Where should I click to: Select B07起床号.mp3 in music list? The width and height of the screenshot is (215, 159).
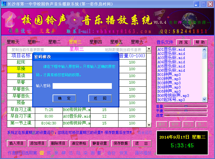click(171, 100)
